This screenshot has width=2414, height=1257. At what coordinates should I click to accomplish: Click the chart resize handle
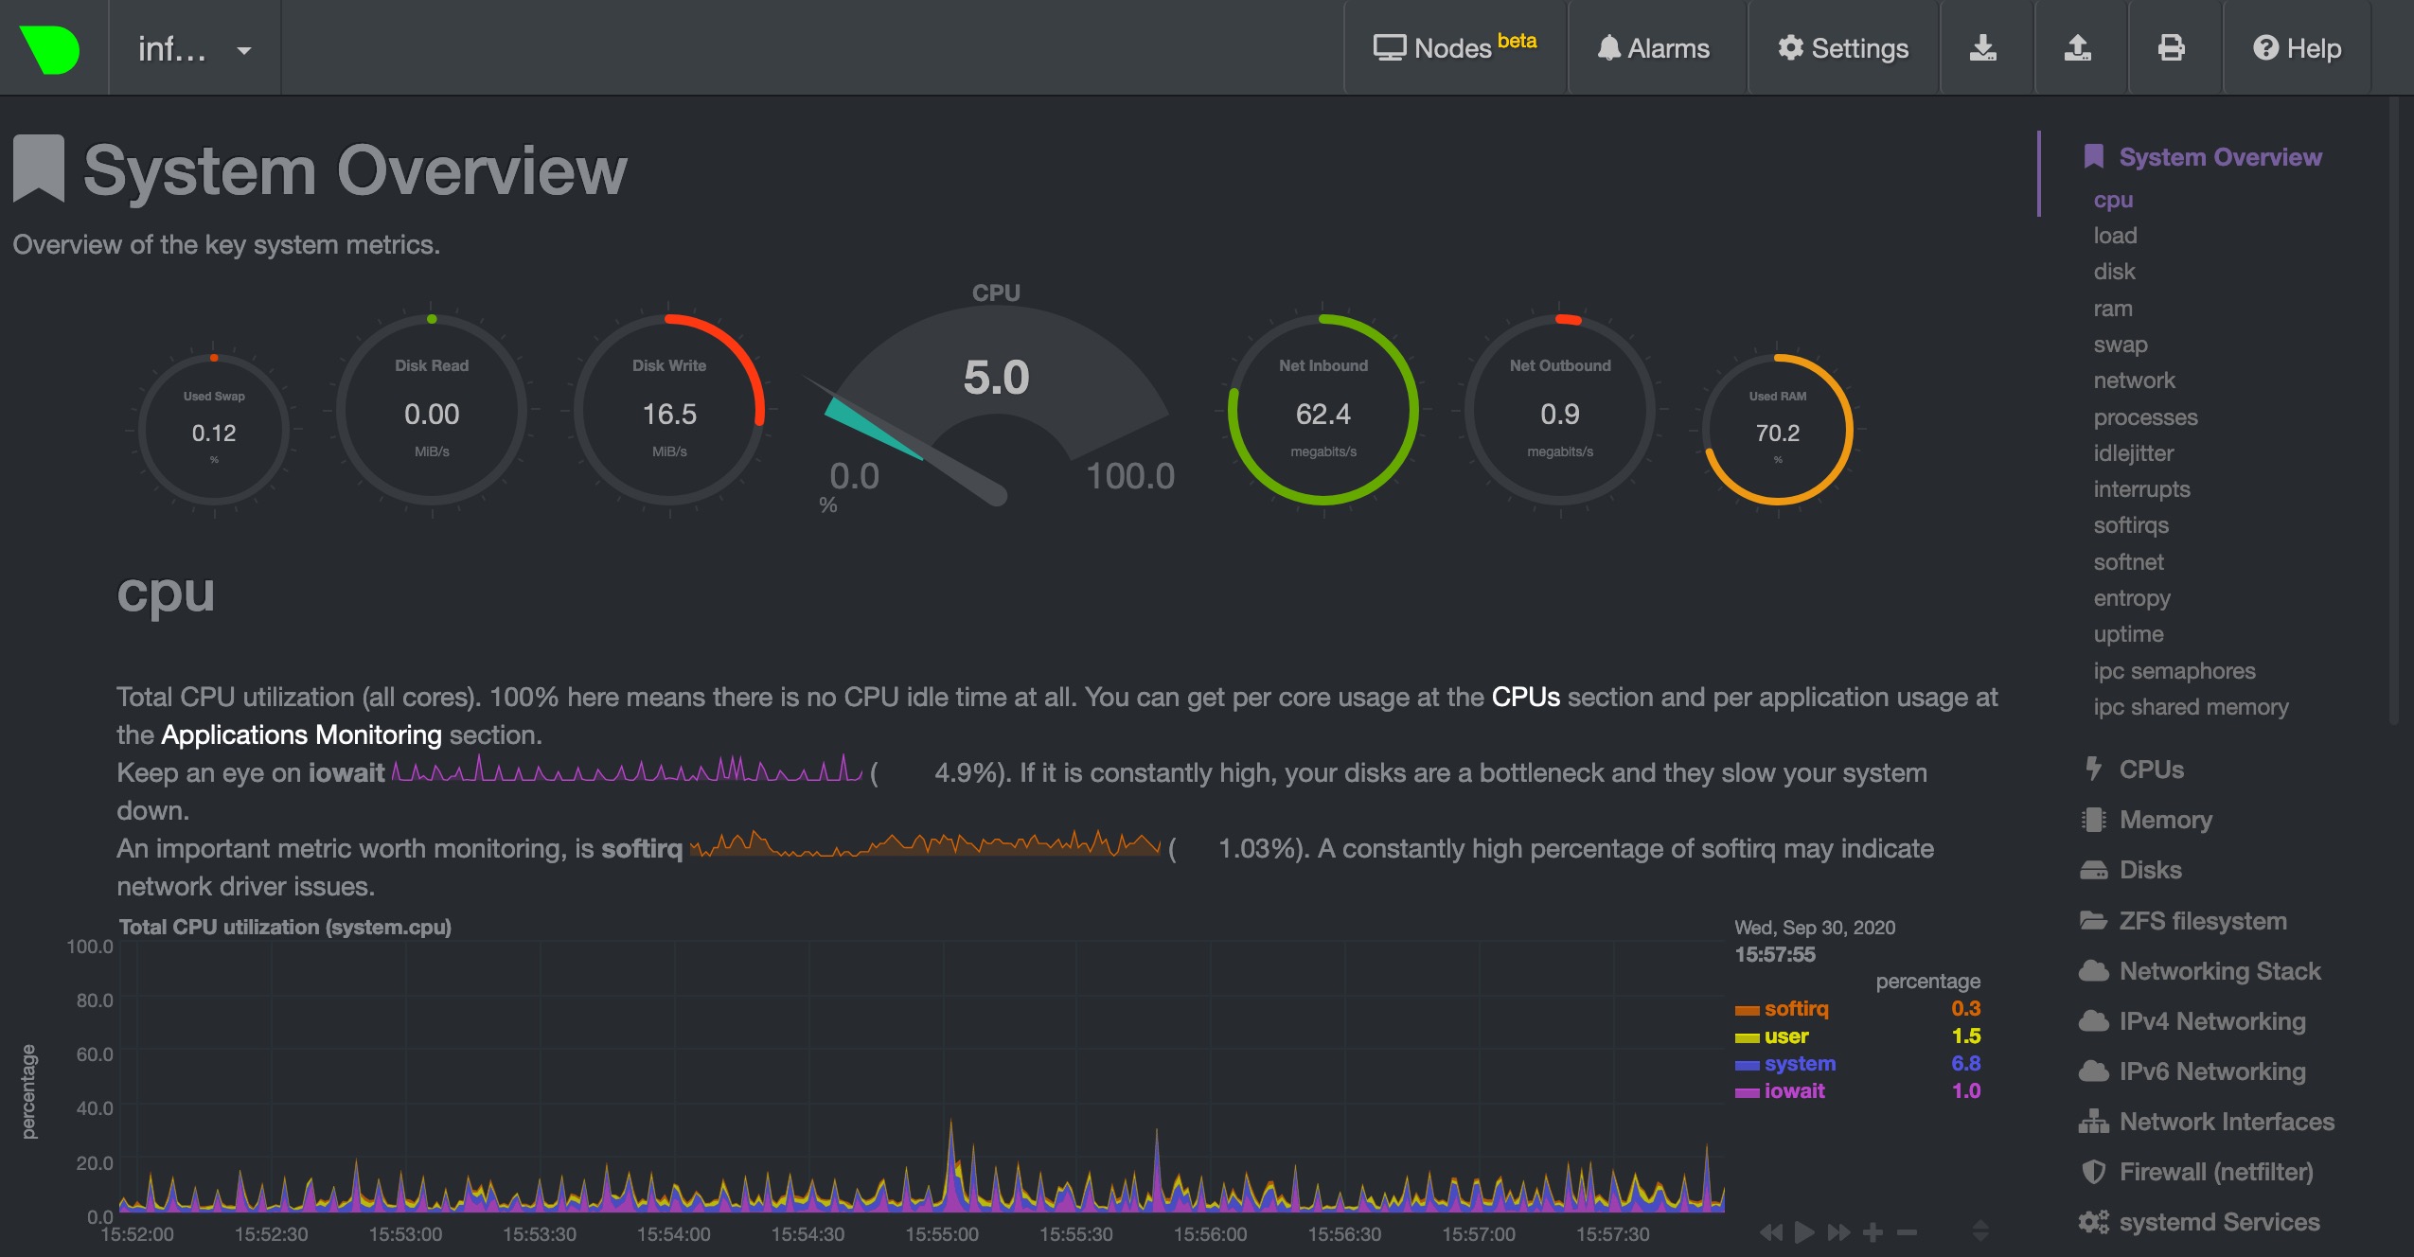point(1979,1230)
